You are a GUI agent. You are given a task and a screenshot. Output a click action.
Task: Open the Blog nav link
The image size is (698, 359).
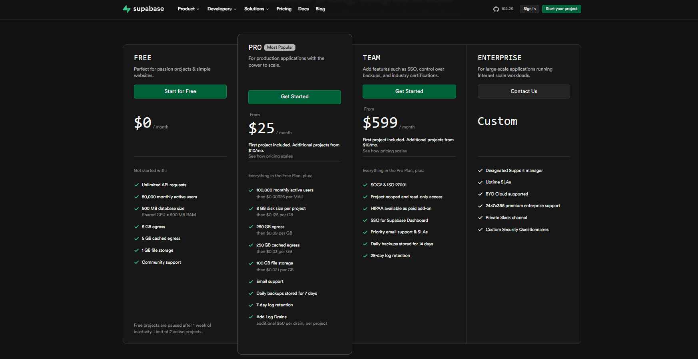click(320, 9)
